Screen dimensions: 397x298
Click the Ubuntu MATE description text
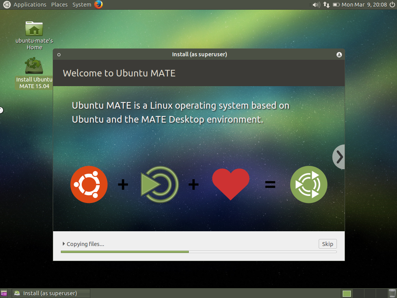pyautogui.click(x=181, y=112)
